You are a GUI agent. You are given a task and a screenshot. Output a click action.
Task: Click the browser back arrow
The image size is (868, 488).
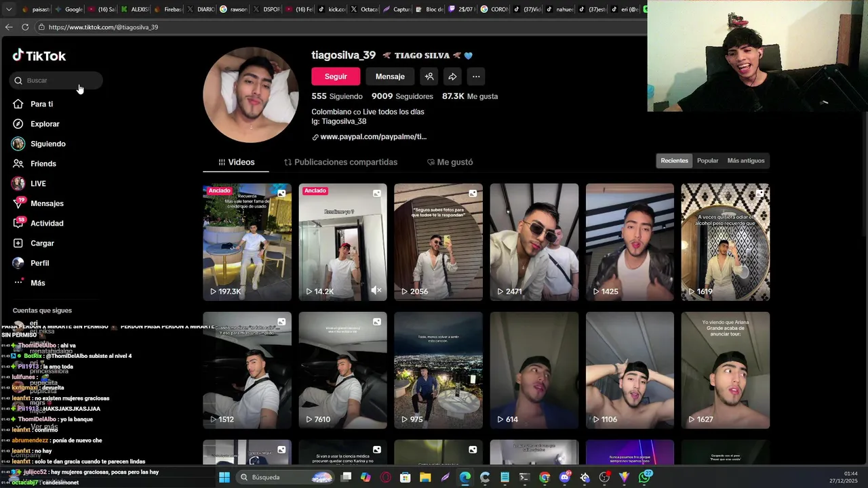[9, 27]
